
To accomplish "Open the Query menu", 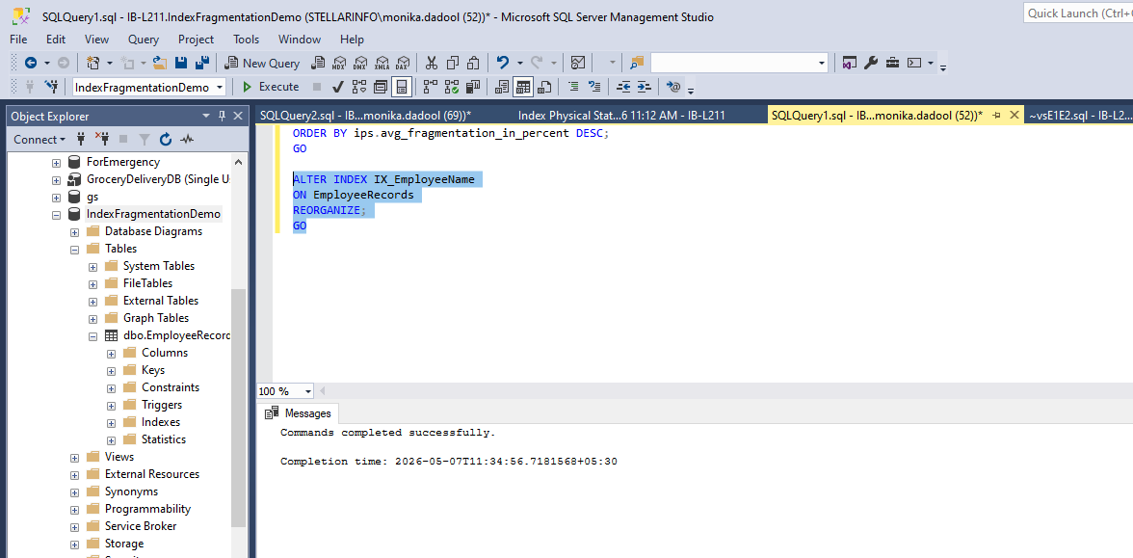I will [144, 39].
